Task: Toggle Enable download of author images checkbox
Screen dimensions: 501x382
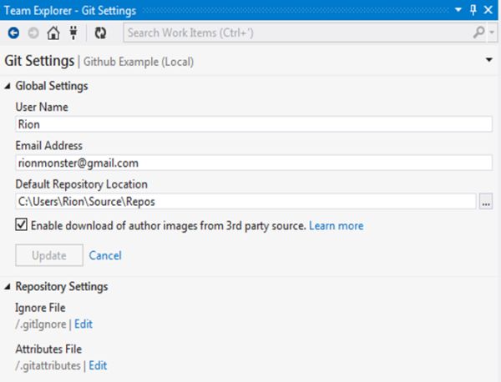Action: (x=22, y=225)
